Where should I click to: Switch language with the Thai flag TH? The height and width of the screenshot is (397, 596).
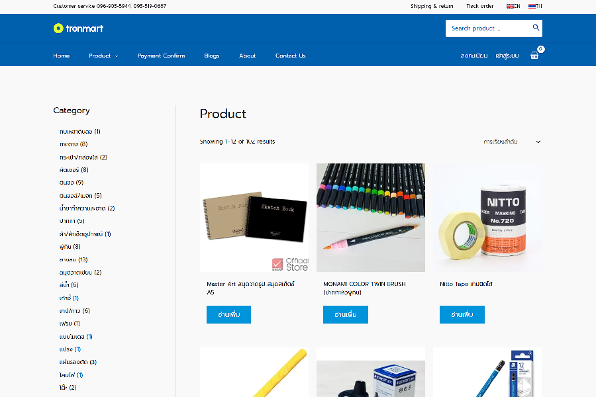[535, 6]
